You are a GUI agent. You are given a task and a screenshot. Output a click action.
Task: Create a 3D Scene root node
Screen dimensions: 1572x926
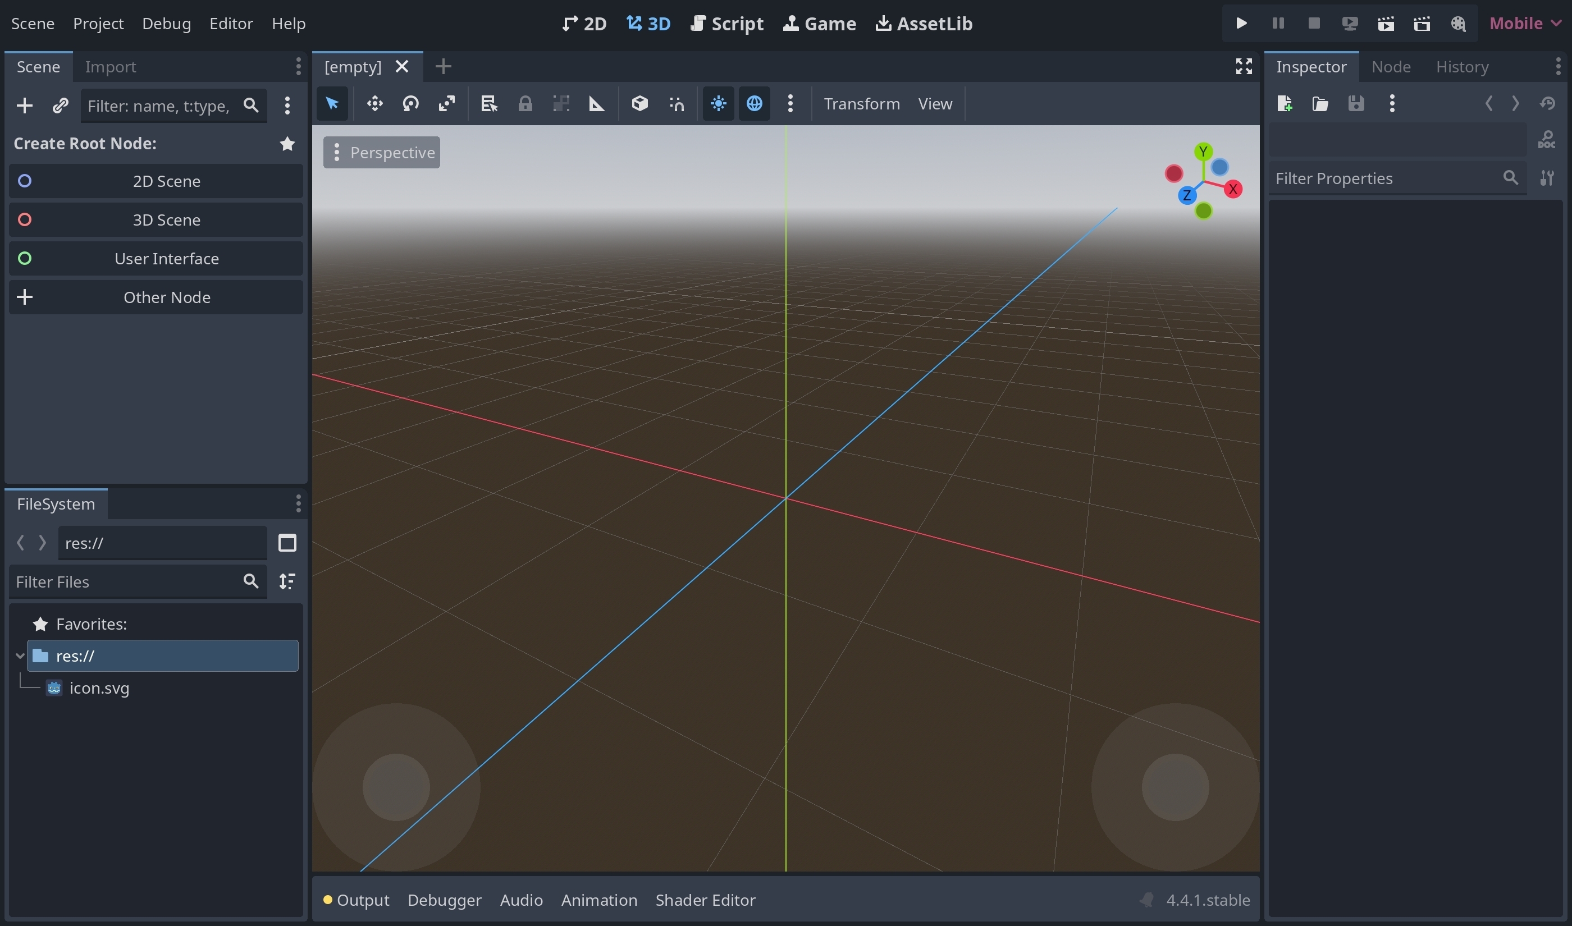tap(156, 219)
